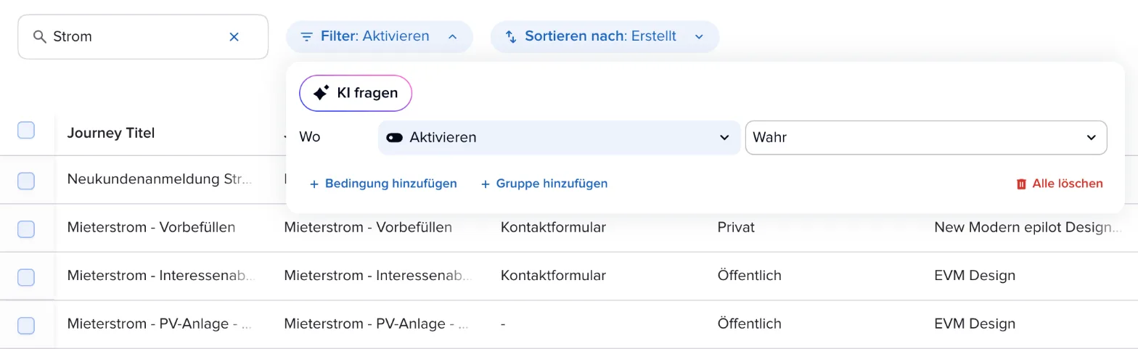Click the Neukundenanmeldung Str... title cell

pyautogui.click(x=160, y=178)
